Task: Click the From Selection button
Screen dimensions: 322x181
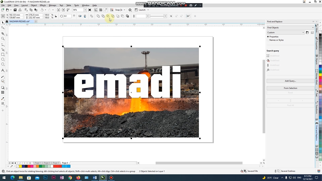Action: click(290, 88)
